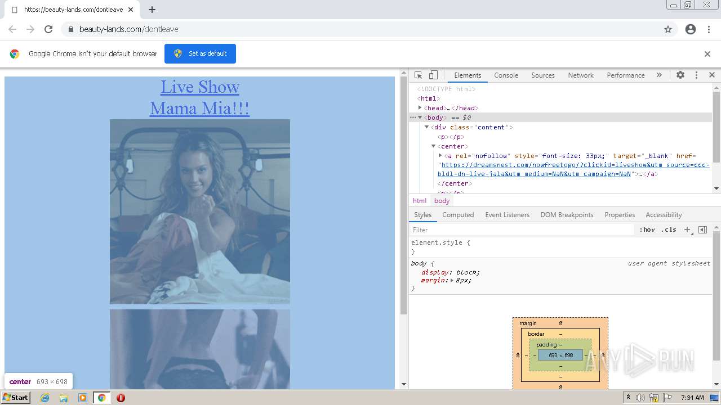Open the DOM Breakpoints pane

[567, 215]
